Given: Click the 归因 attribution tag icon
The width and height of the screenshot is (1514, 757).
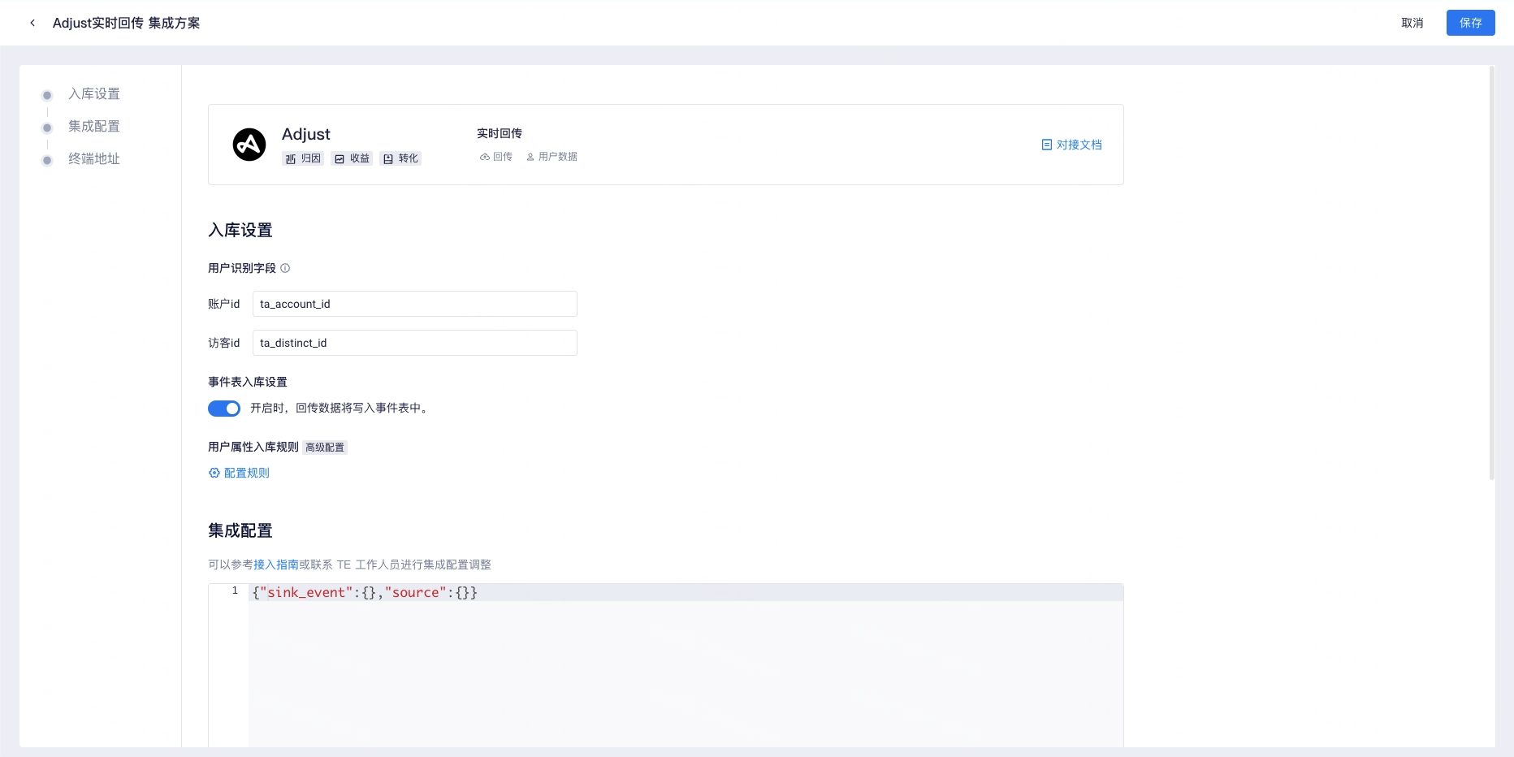Looking at the screenshot, I should [291, 159].
